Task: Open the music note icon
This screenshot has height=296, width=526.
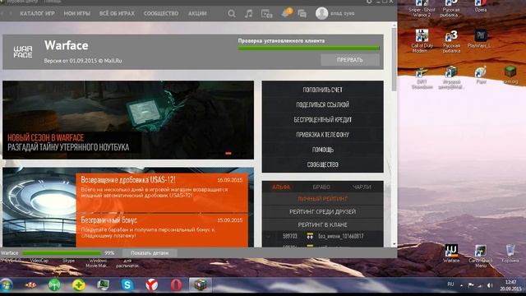Action: click(248, 13)
